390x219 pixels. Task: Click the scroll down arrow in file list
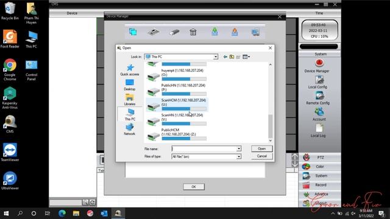[x=271, y=141]
